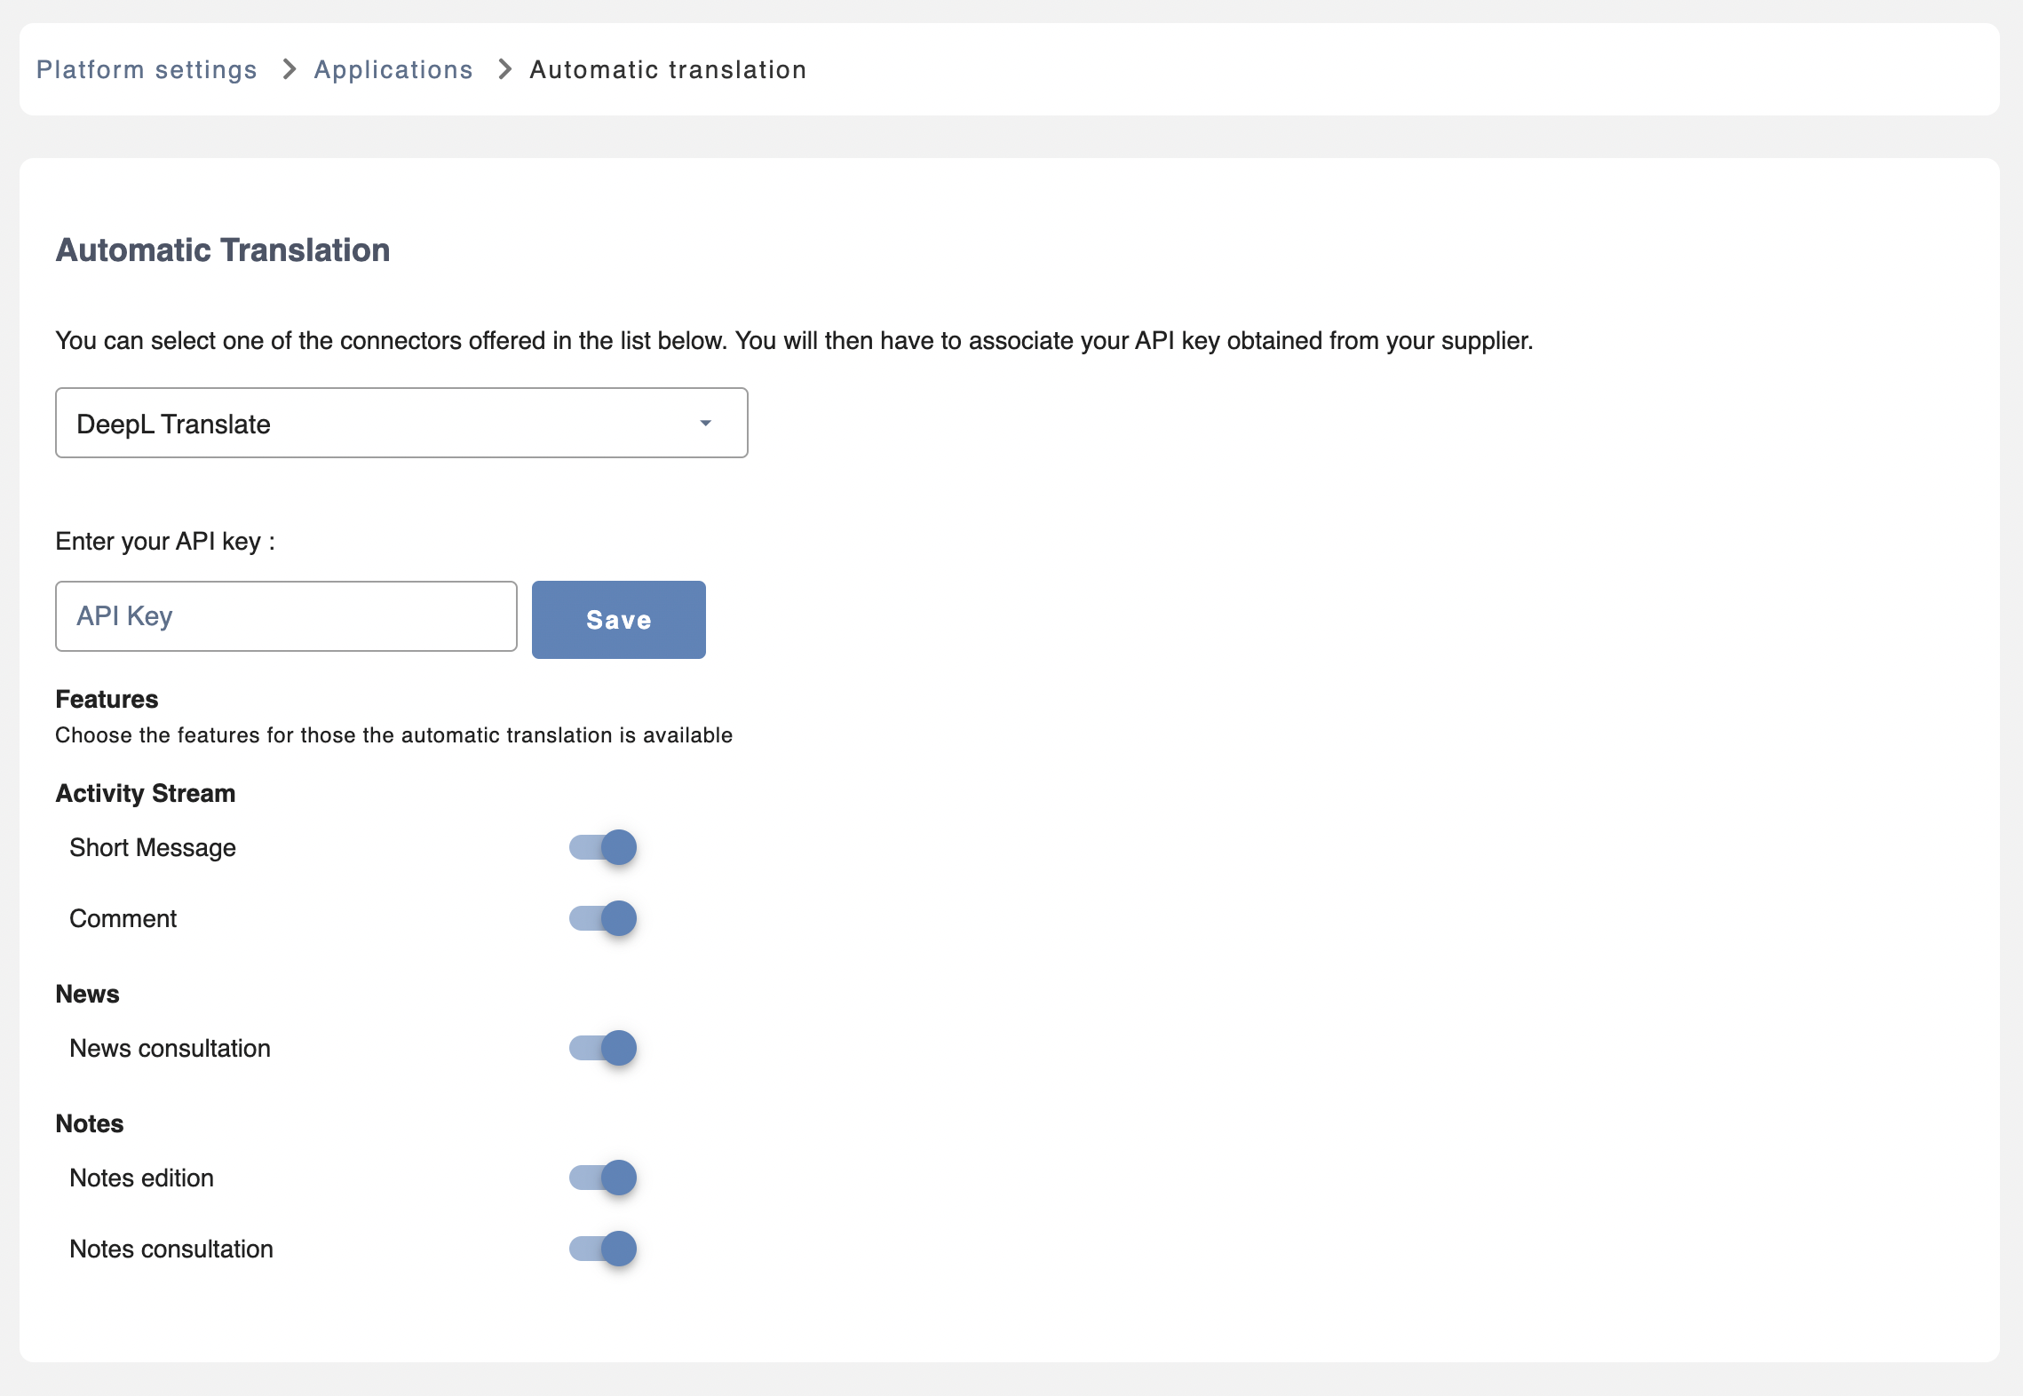2023x1396 pixels.
Task: Click the Features section heading
Action: click(107, 700)
